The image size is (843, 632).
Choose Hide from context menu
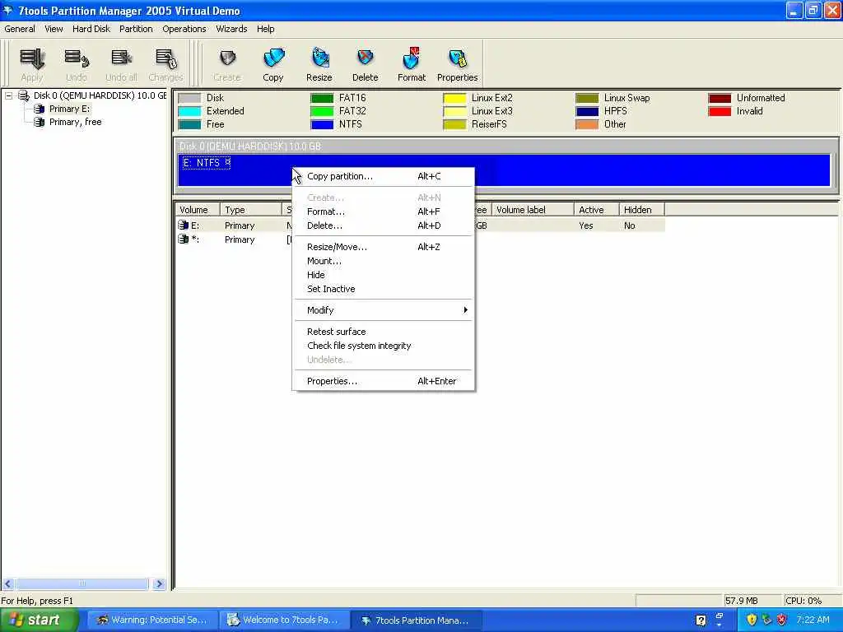click(383, 275)
